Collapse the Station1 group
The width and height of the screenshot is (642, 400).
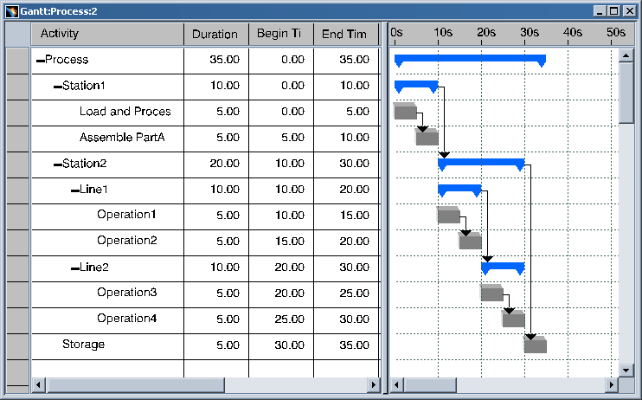[x=57, y=87]
